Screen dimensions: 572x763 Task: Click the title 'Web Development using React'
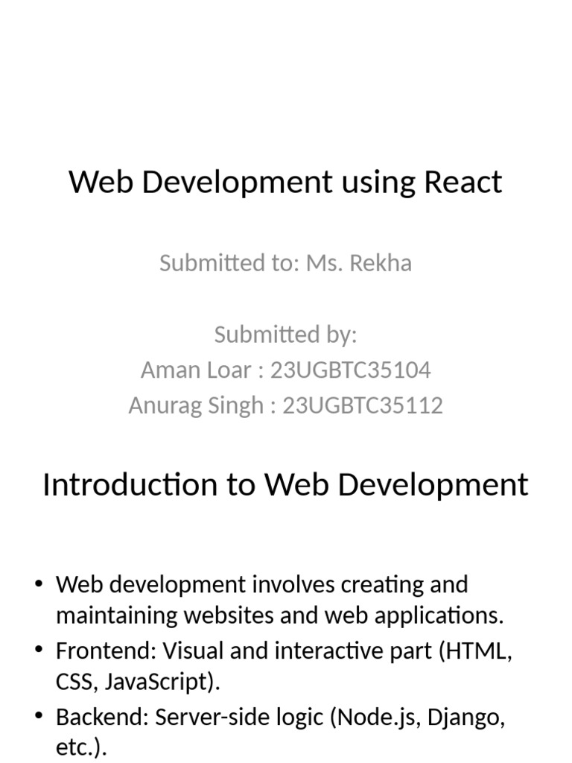pyautogui.click(x=285, y=183)
